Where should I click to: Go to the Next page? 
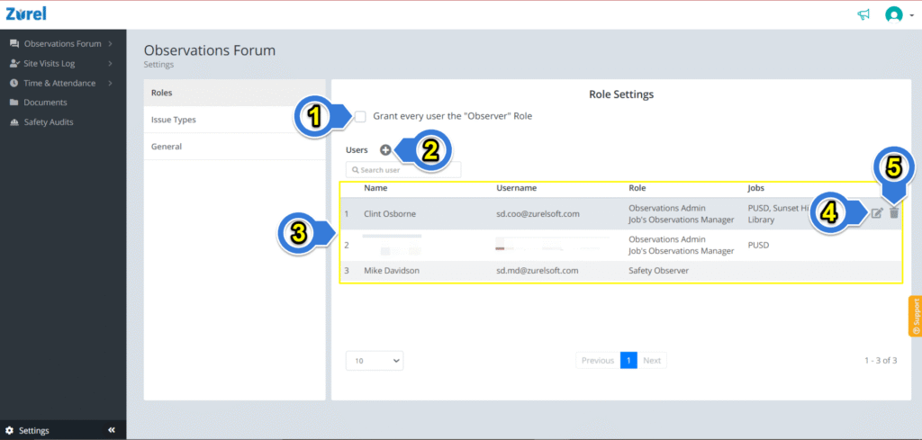(652, 361)
